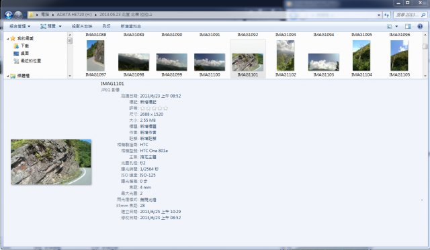Click the search box for this folder
The height and width of the screenshot is (250, 430).
pyautogui.click(x=410, y=15)
